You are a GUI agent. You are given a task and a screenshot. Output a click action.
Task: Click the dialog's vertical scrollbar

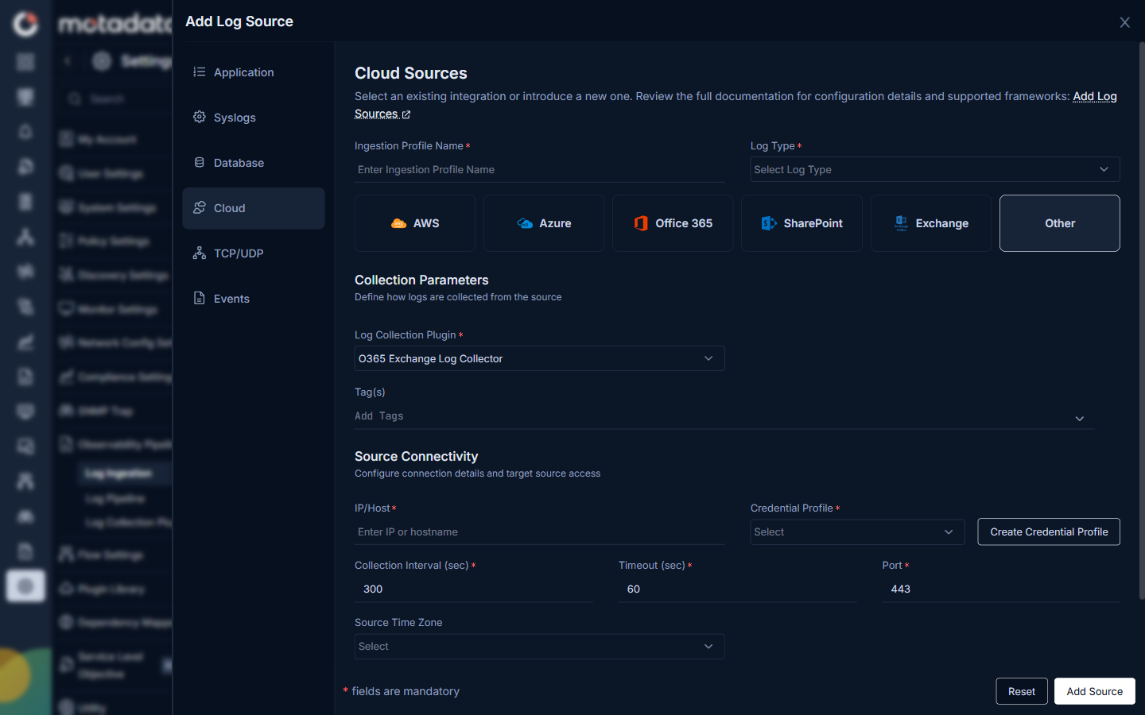click(x=1142, y=321)
